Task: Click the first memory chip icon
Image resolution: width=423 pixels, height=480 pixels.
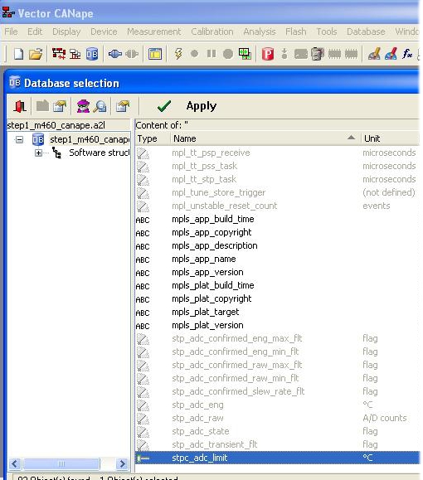Action: click(334, 55)
